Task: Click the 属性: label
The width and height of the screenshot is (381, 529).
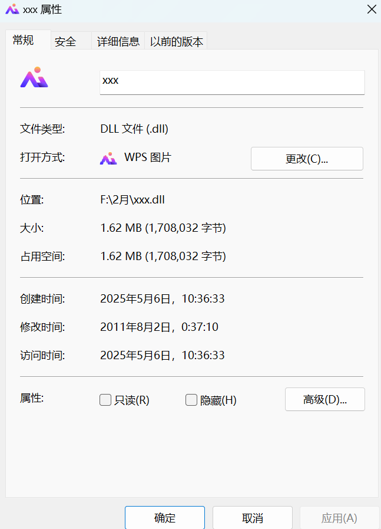Action: pyautogui.click(x=32, y=398)
